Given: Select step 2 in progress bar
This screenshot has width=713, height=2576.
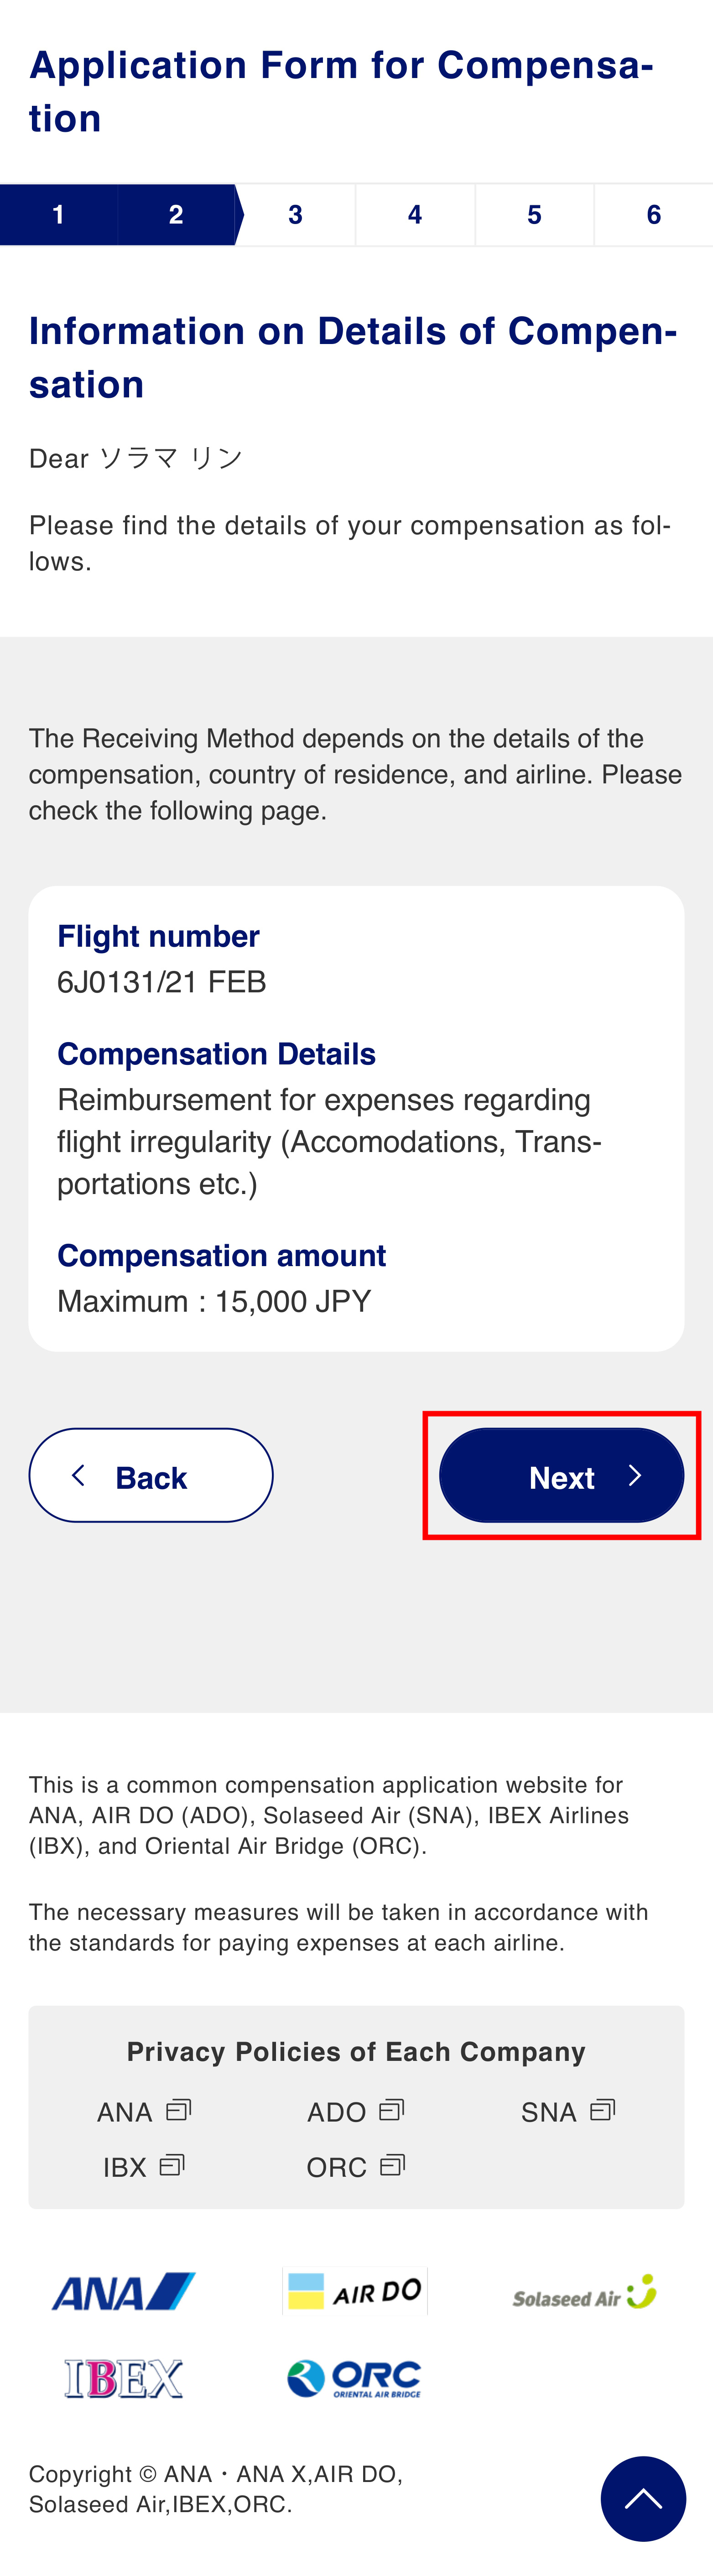Looking at the screenshot, I should pyautogui.click(x=176, y=215).
